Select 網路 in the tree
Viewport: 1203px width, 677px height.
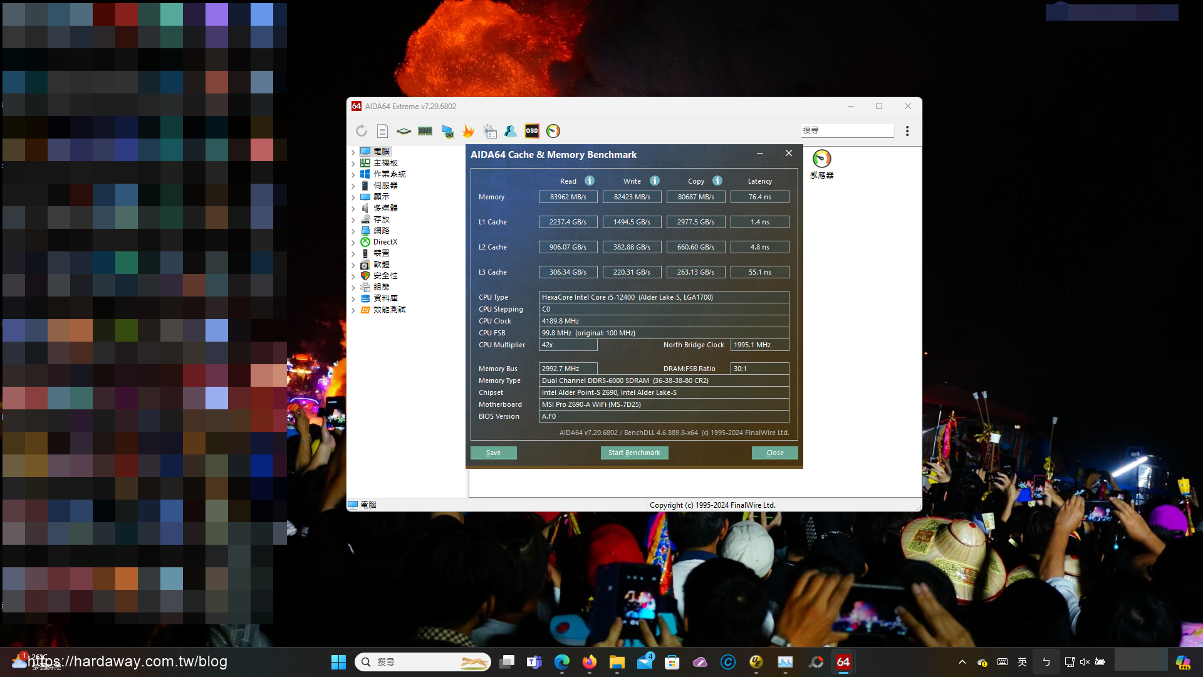coord(381,231)
